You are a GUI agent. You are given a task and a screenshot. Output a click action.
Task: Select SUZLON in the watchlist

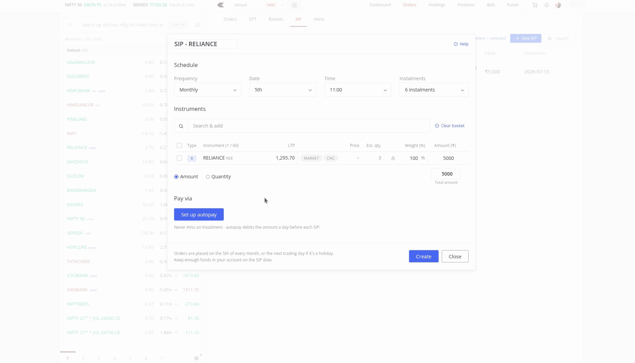[x=76, y=176]
